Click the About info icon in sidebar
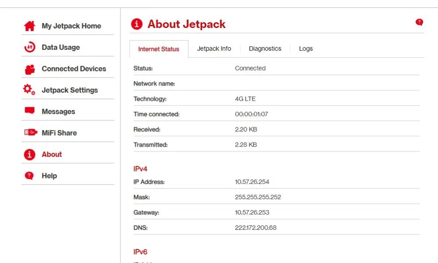 (30, 154)
